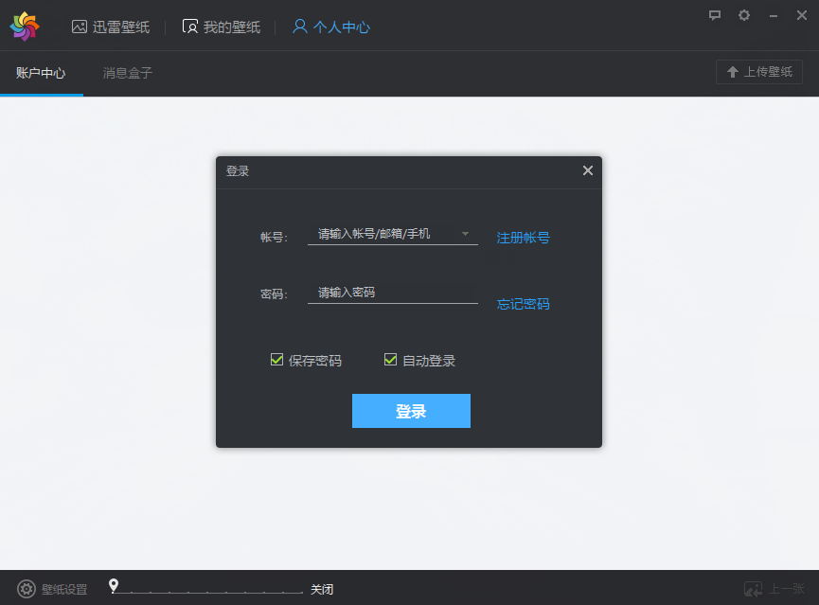Switch to the 消息盒子 tab
Image resolution: width=819 pixels, height=605 pixels.
tap(126, 72)
